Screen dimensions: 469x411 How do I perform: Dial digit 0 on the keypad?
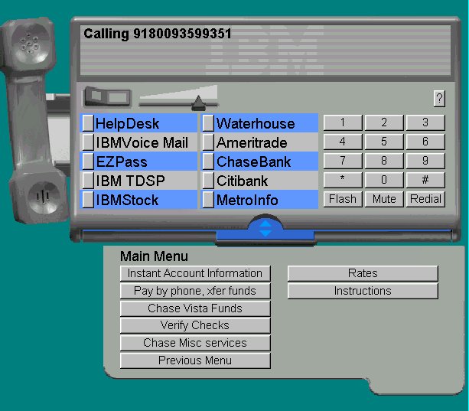click(x=384, y=180)
